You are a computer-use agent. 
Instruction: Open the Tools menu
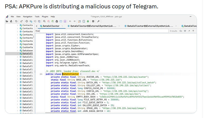click(x=37, y=17)
